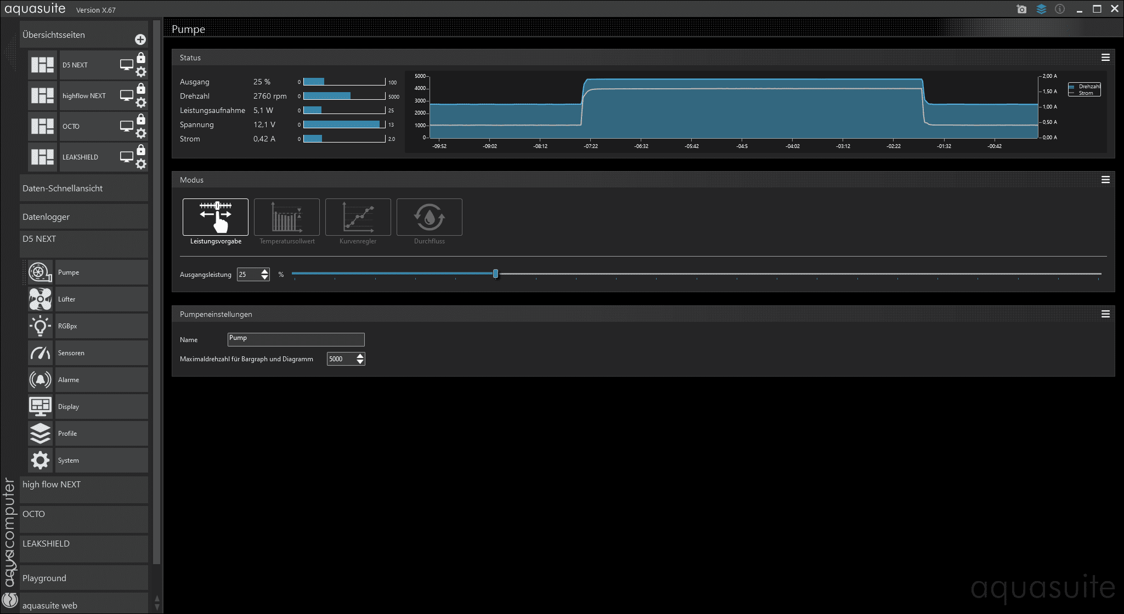Open the Playground section
The width and height of the screenshot is (1124, 614).
pyautogui.click(x=84, y=578)
